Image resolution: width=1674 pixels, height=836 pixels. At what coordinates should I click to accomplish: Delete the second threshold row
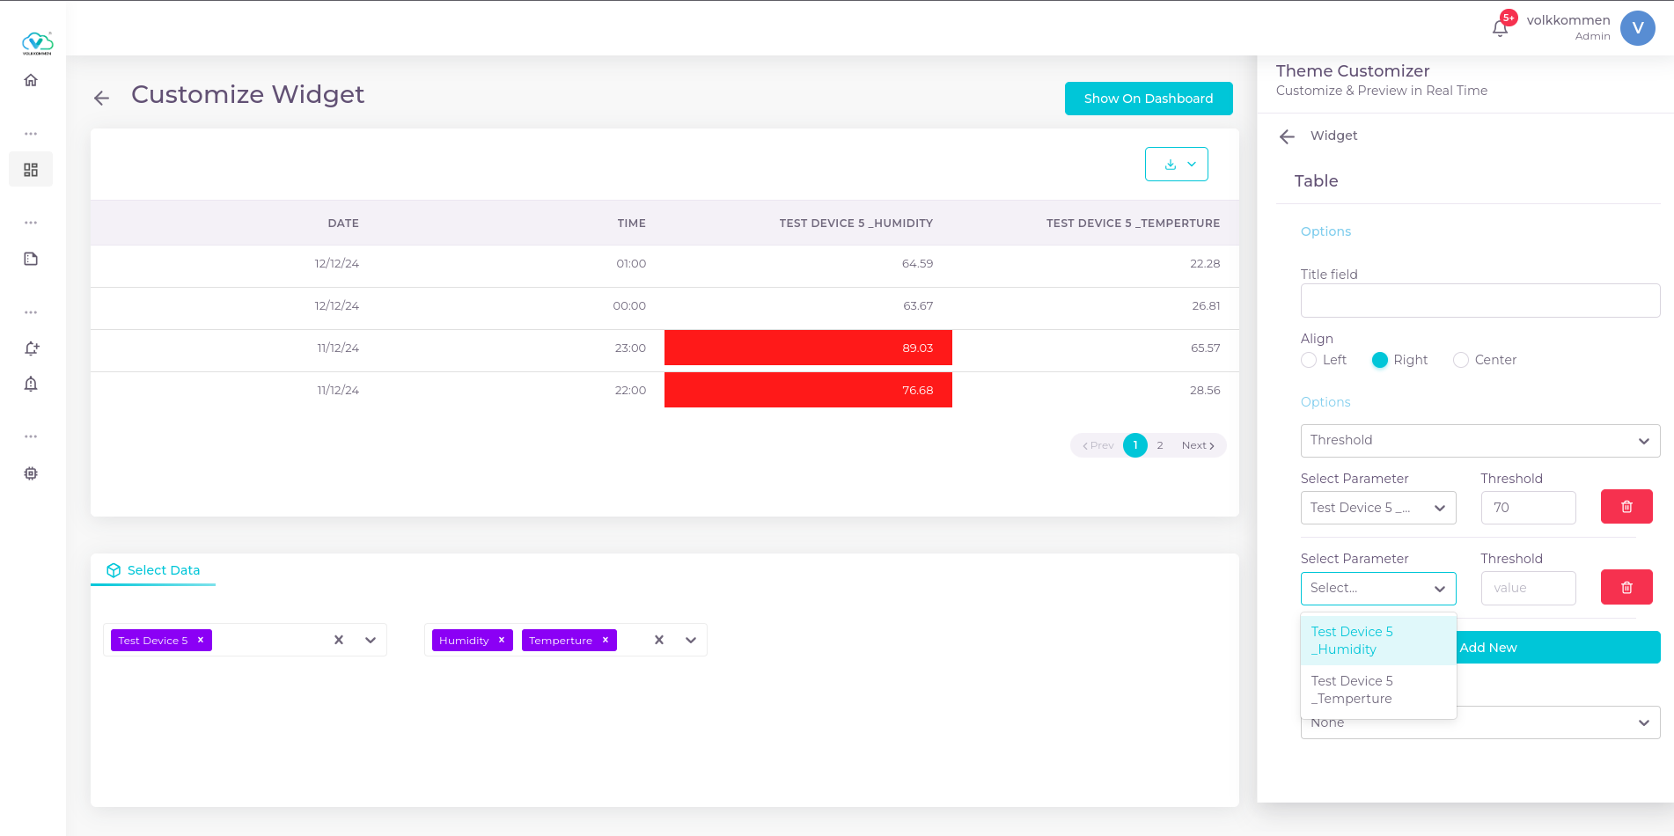point(1626,587)
